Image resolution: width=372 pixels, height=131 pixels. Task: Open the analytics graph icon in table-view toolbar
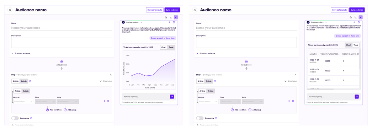pyautogui.click(x=356, y=17)
